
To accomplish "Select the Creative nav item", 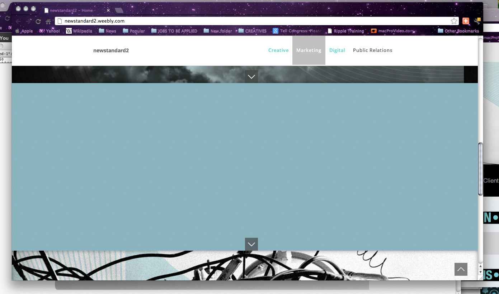I will (x=278, y=50).
